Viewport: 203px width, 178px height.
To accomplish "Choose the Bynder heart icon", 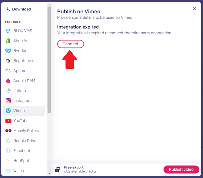I will [x=8, y=50].
